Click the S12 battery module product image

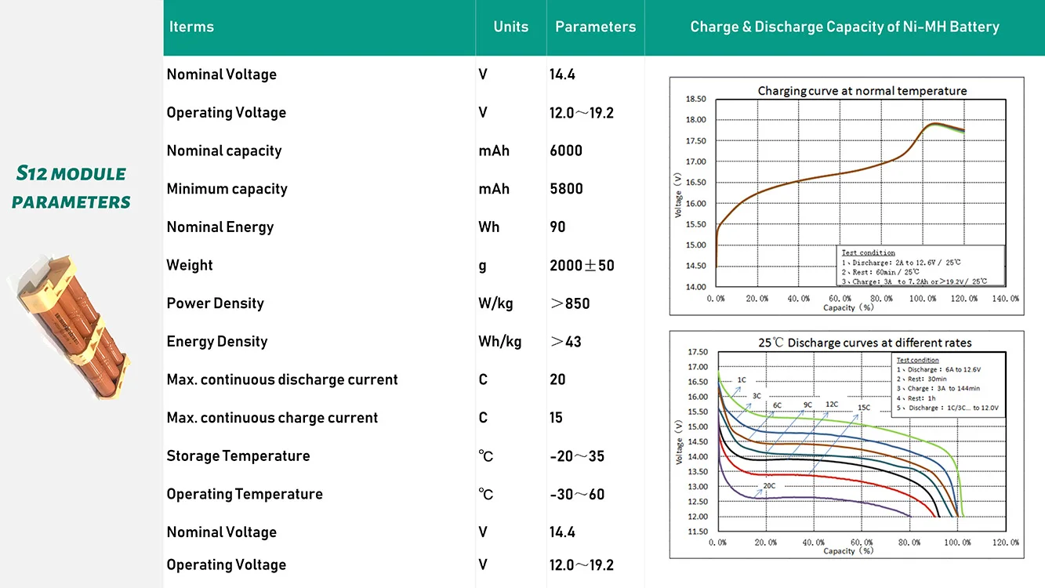pyautogui.click(x=71, y=326)
